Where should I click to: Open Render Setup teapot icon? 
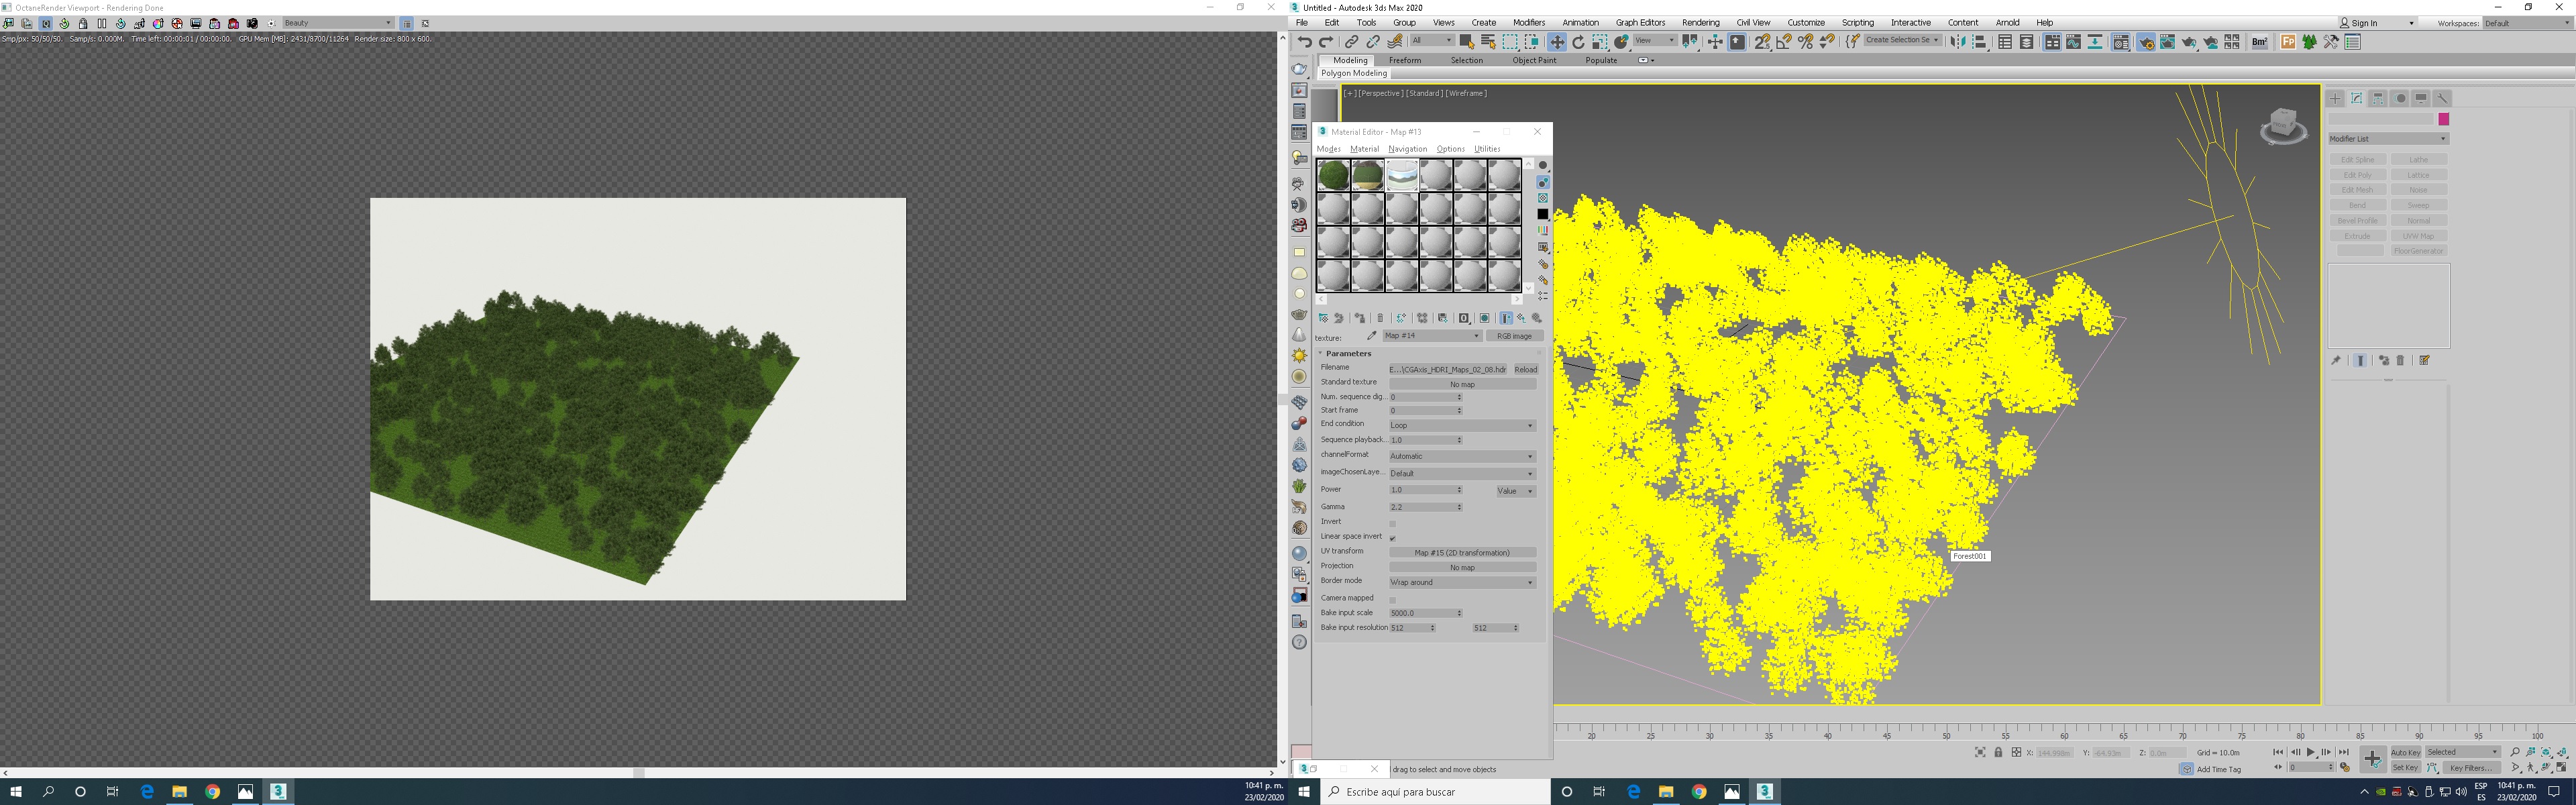click(2145, 42)
